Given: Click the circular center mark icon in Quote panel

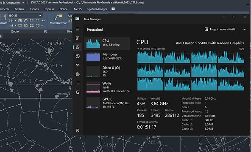Looking at the screenshot, I should pos(26,21).
